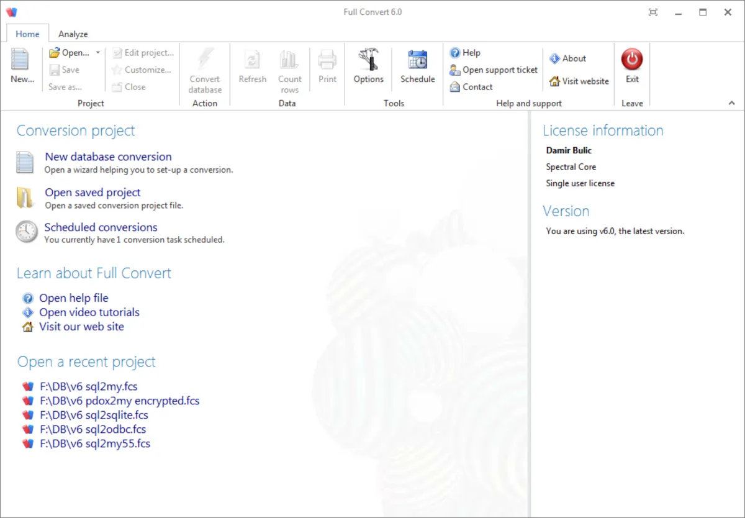The width and height of the screenshot is (745, 518).
Task: Click the latest version v6.0 message
Action: (615, 231)
